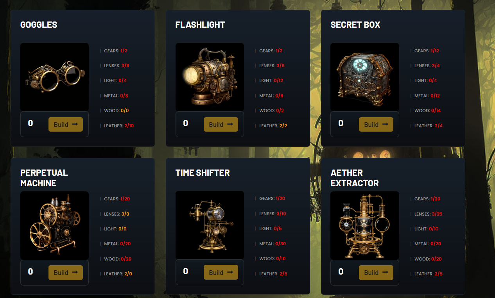Click the Goggles quantity counter showing 0
This screenshot has height=298, width=495.
(x=30, y=123)
